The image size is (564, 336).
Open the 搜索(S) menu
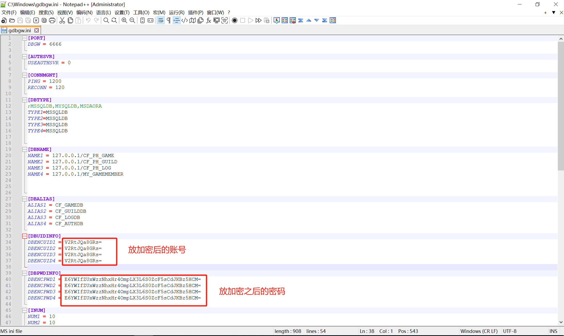pyautogui.click(x=46, y=12)
